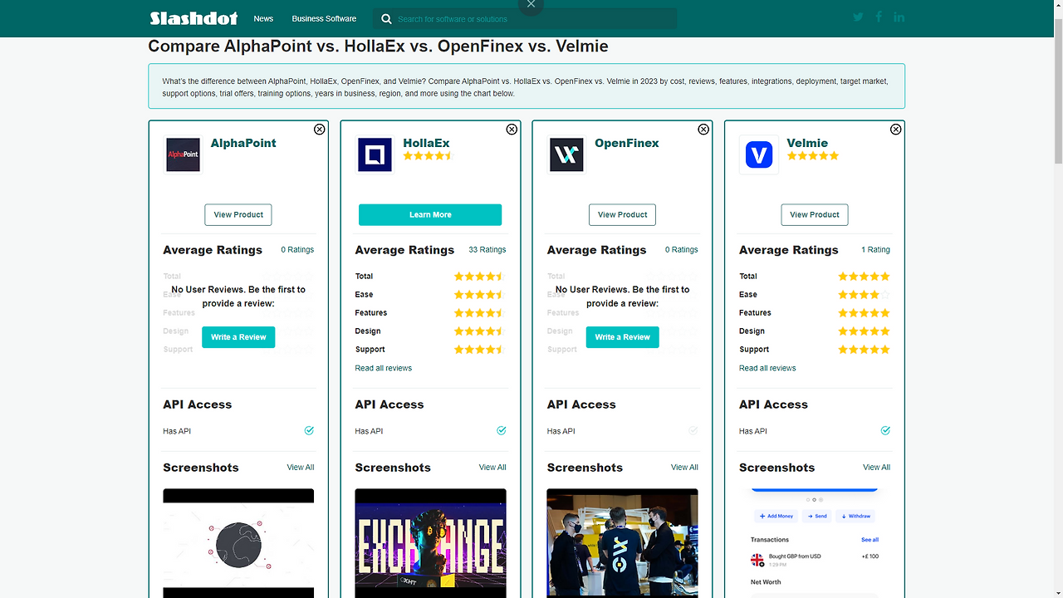Viewport: 1063px width, 598px height.
Task: Write a Review for AlphaPoint
Action: [238, 337]
